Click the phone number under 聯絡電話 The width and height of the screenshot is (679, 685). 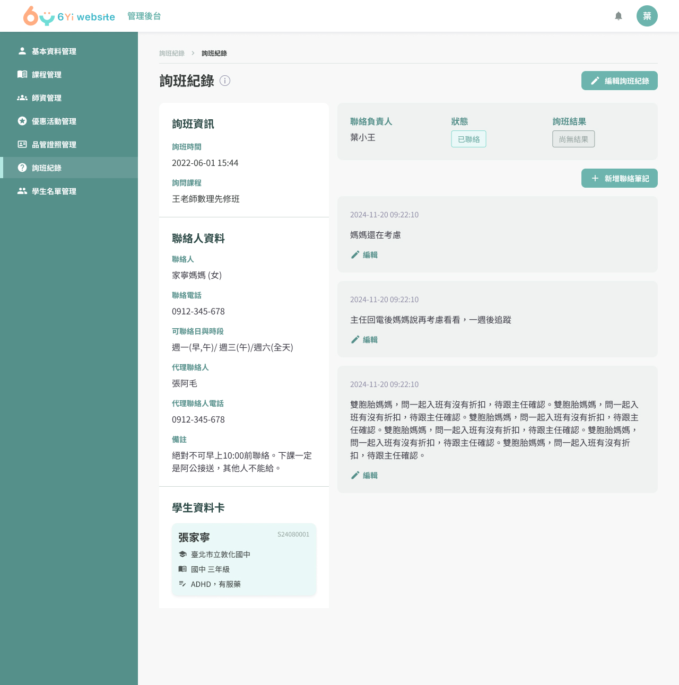click(198, 311)
